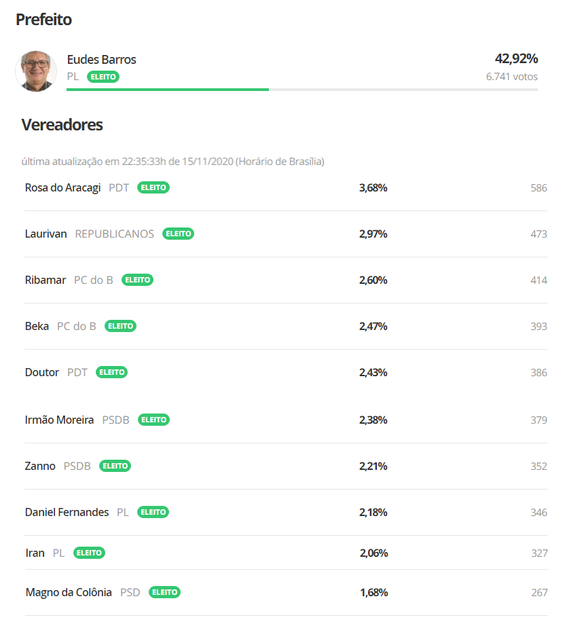This screenshot has width=584, height=622.
Task: Click the Prefeito section heading
Action: 43,20
